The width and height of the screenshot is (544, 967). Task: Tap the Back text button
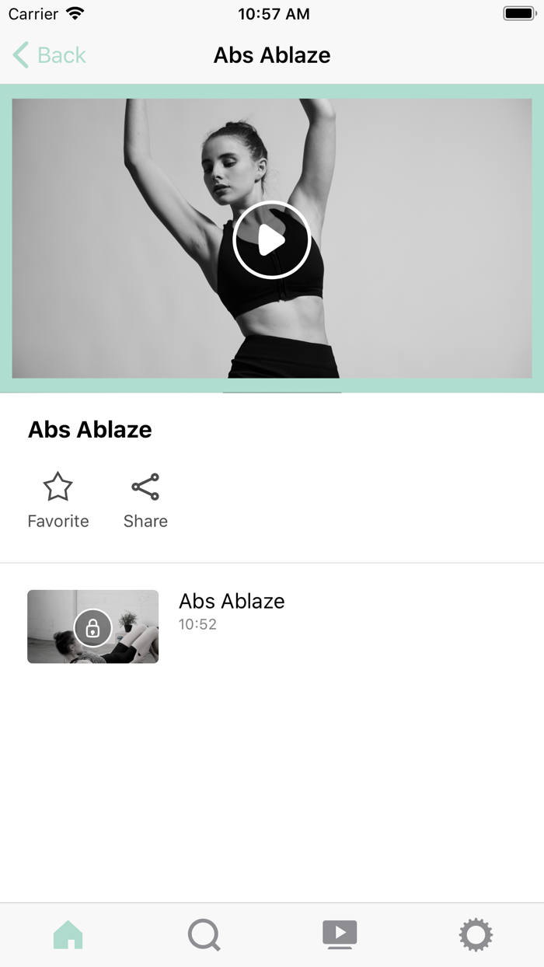[x=61, y=55]
